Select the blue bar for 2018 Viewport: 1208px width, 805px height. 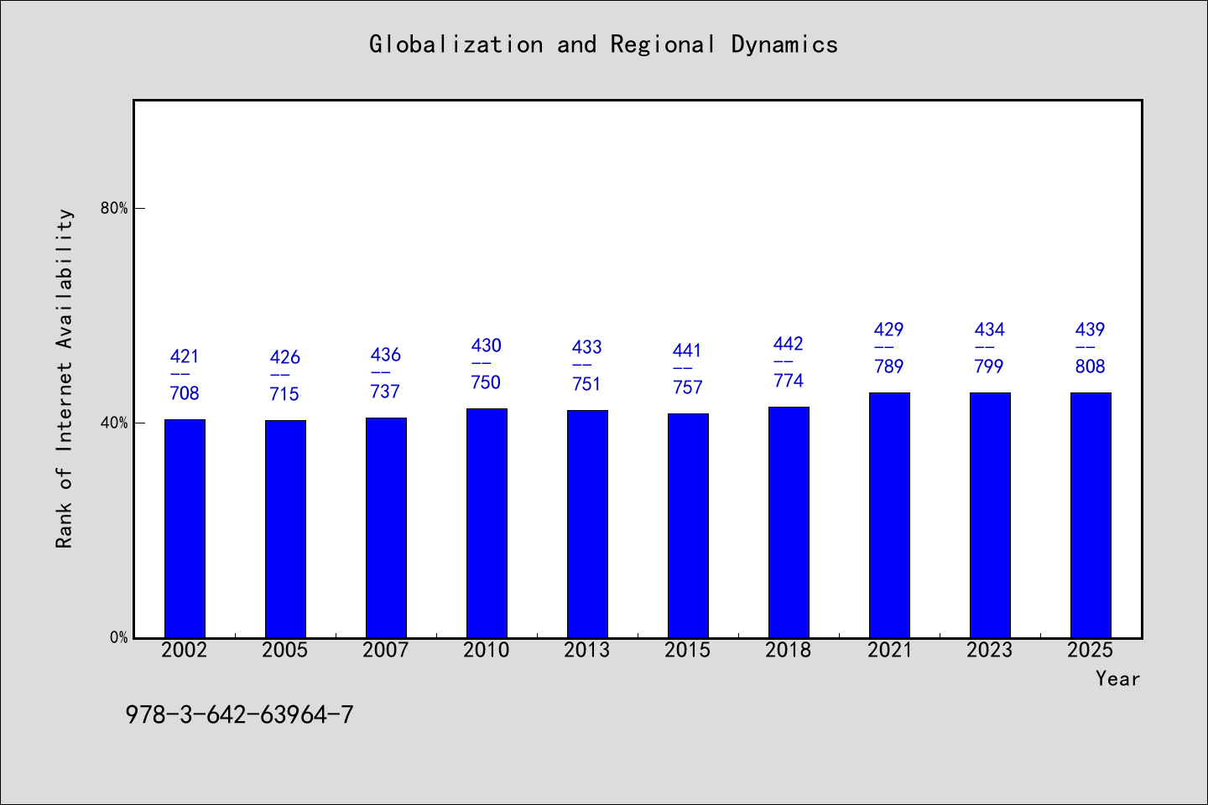pos(789,522)
